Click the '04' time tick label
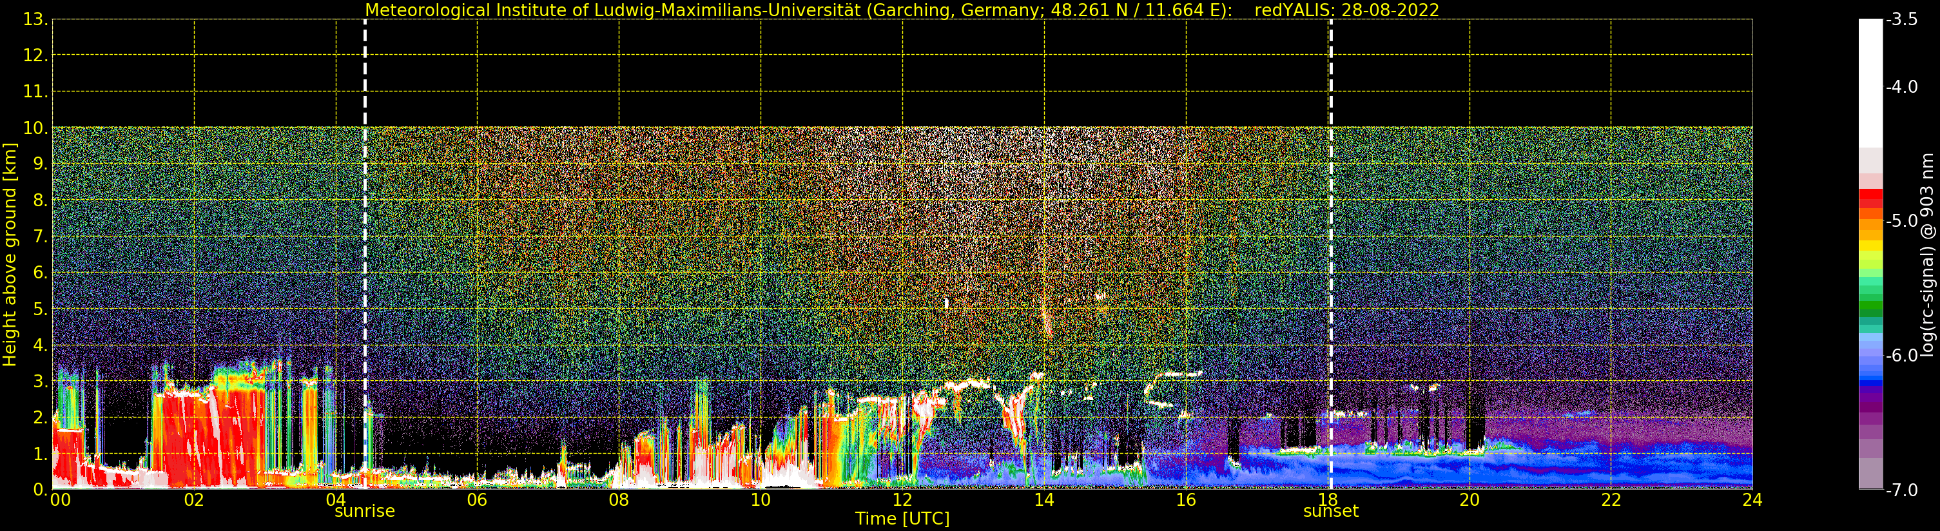Screen dimensions: 1940x531 (336, 500)
